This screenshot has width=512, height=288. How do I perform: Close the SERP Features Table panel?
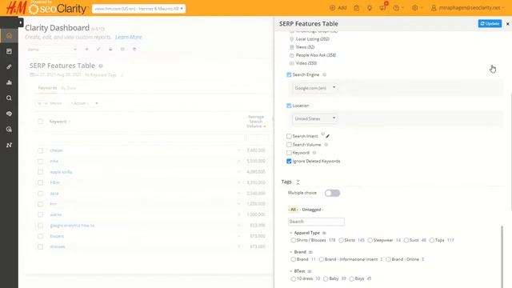507,24
